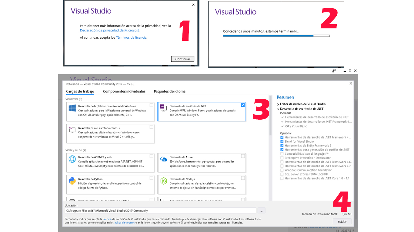
Task: Uncheck Herramientas para generación de perfiles de .NET
Action: [x=282, y=150]
